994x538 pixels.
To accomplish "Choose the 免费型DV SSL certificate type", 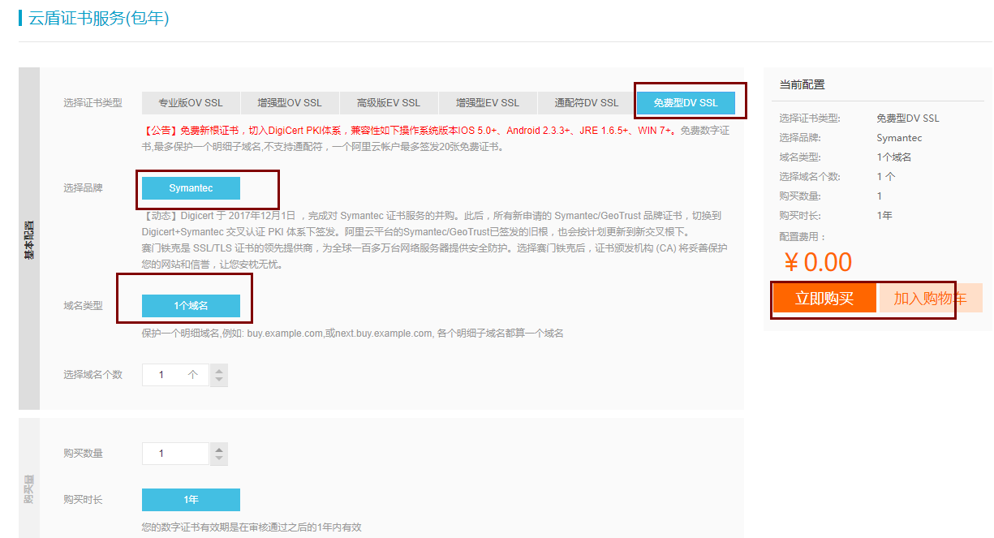I will tap(686, 103).
